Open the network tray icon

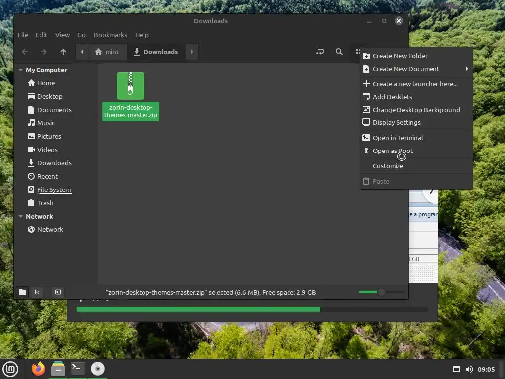click(456, 369)
